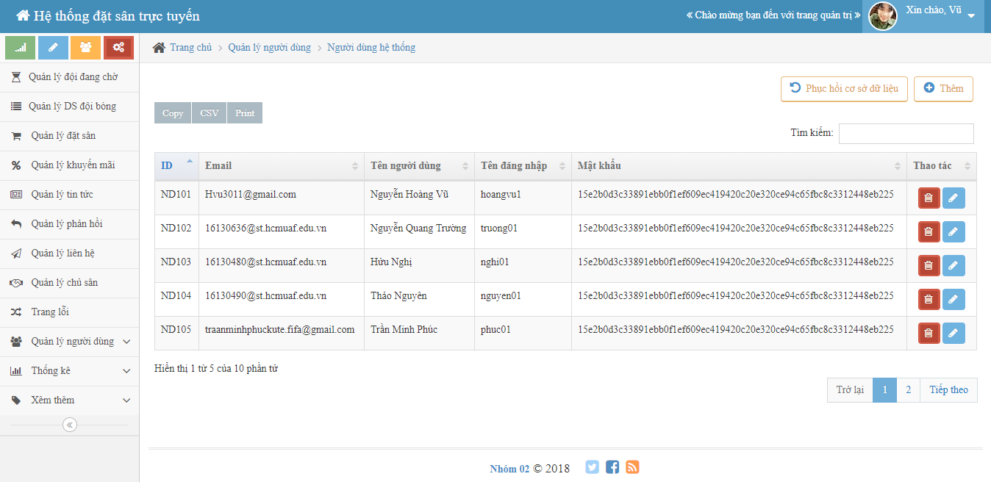Image resolution: width=991 pixels, height=482 pixels.
Task: Open Quản lý phản hồi menu
Action: click(69, 224)
